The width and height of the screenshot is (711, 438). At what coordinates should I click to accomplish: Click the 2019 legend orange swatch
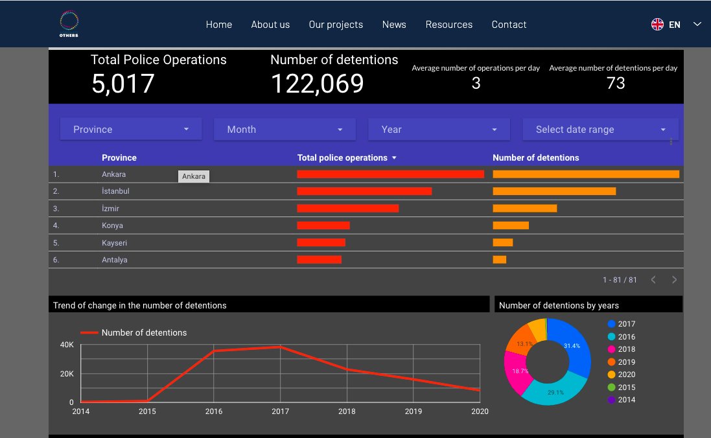pos(611,362)
